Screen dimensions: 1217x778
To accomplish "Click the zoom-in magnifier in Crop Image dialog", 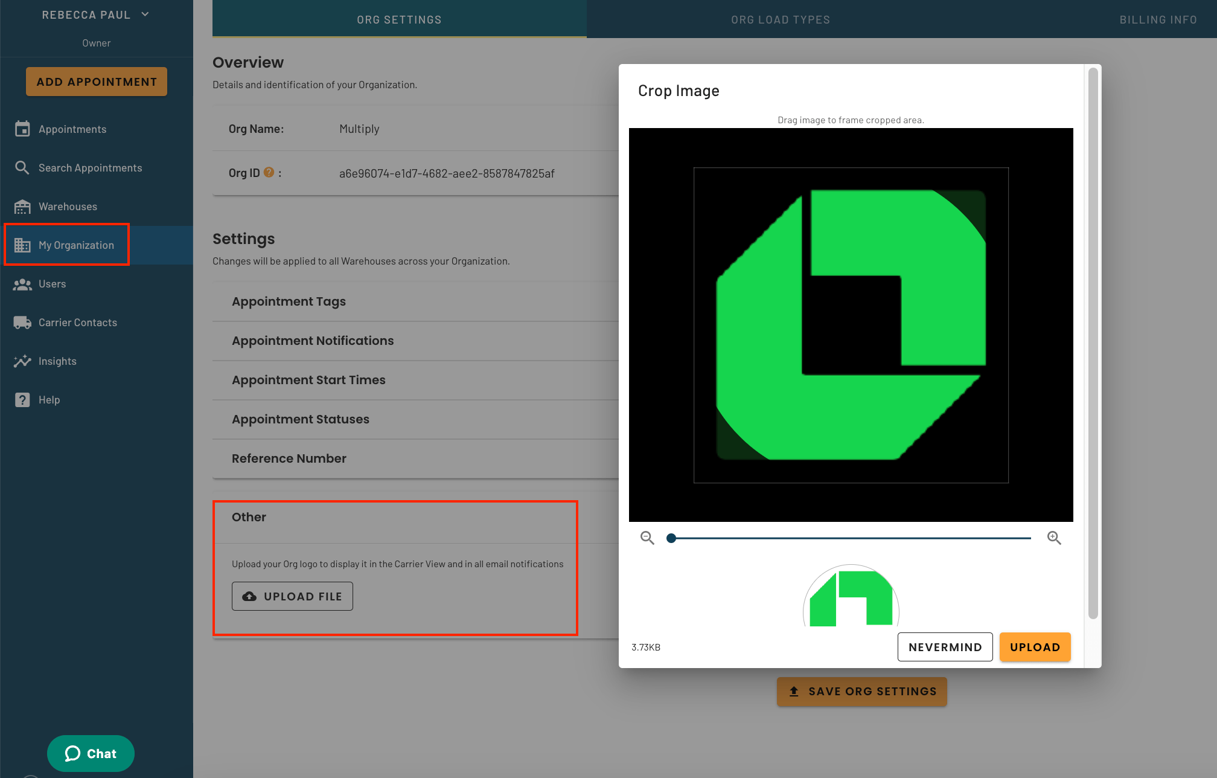I will click(x=1054, y=537).
